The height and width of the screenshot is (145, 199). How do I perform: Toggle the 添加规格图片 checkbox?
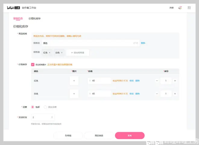coord(33,64)
